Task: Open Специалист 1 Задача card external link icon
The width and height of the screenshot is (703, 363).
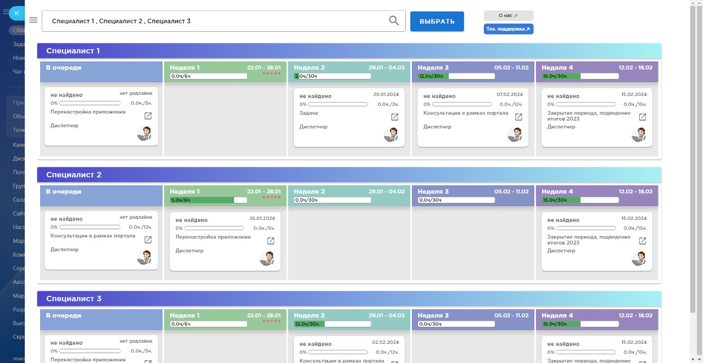Action: 394,117
